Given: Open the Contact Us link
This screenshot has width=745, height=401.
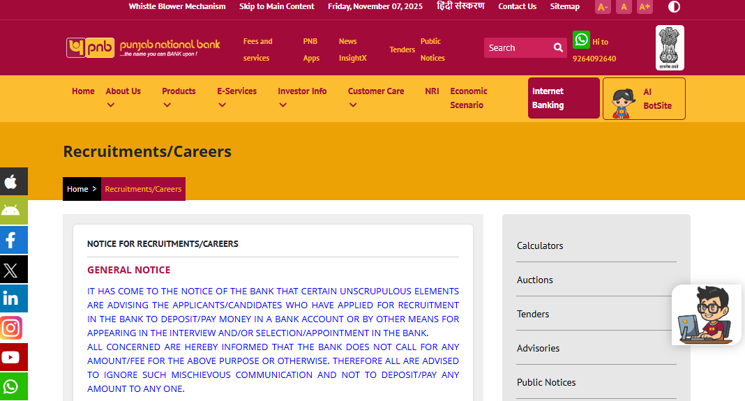Looking at the screenshot, I should (517, 6).
